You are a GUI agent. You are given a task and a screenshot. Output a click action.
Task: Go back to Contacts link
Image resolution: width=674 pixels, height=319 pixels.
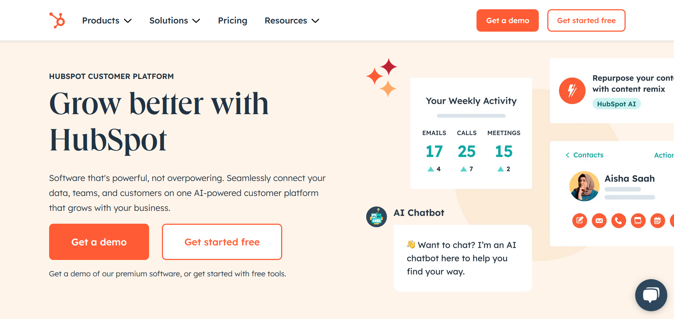(584, 155)
